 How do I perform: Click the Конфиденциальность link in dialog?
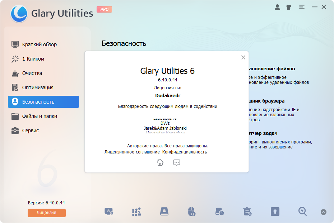click(185, 152)
